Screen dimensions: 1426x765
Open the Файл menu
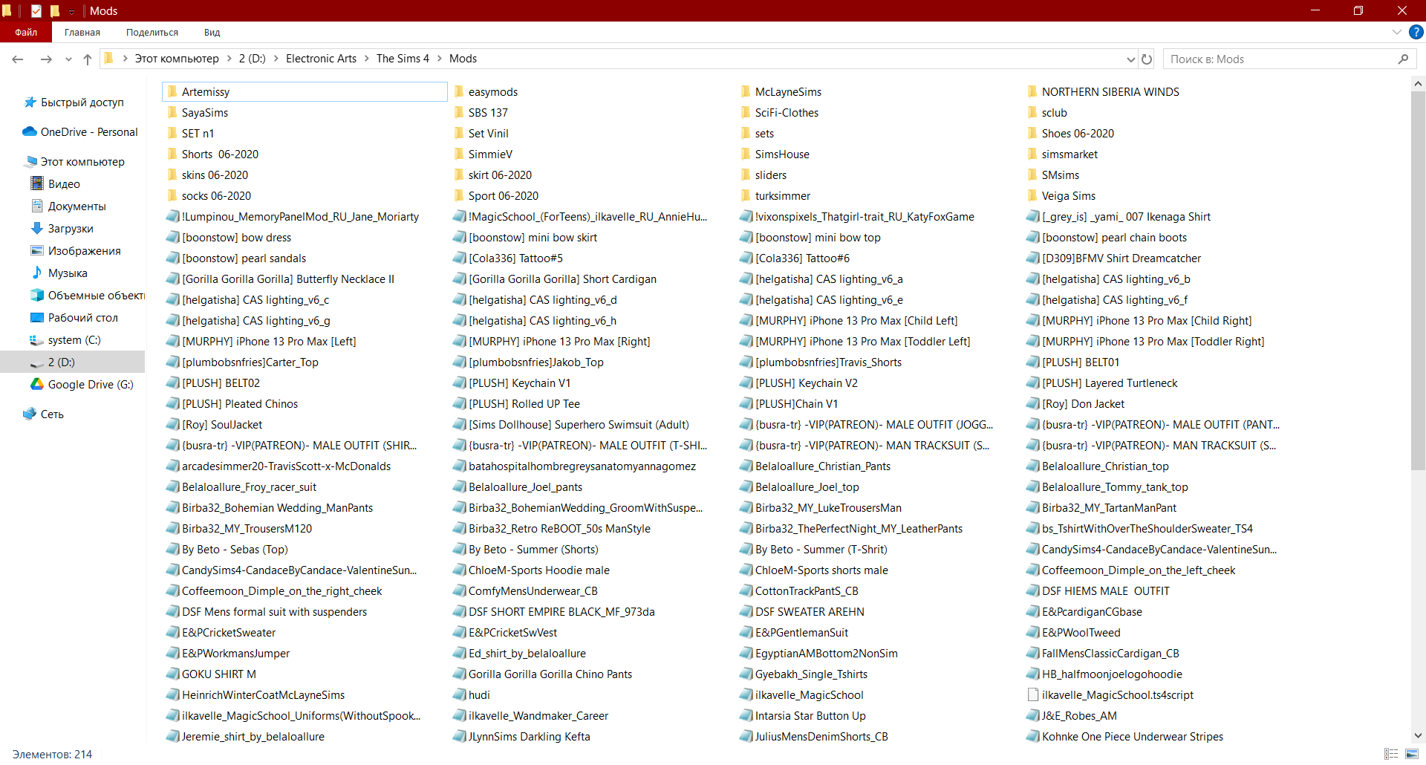(x=26, y=32)
